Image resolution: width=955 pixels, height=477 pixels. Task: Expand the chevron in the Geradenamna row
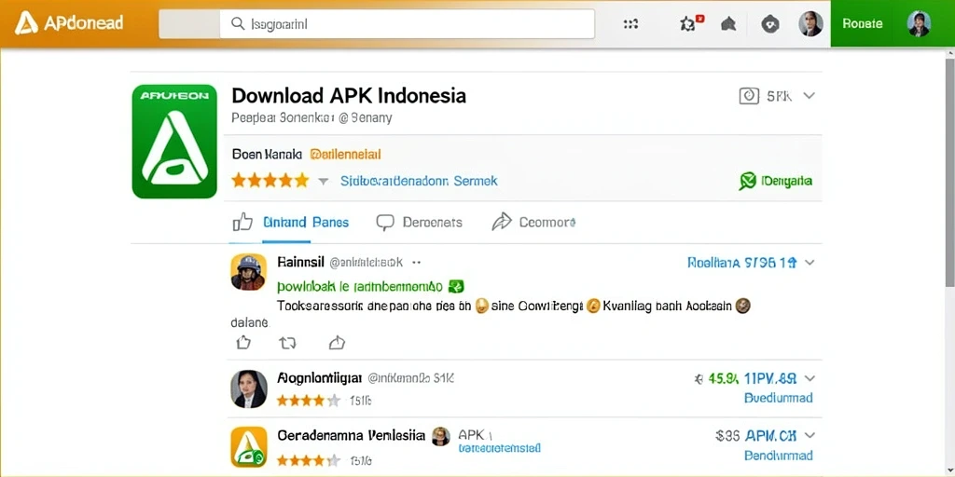[810, 436]
